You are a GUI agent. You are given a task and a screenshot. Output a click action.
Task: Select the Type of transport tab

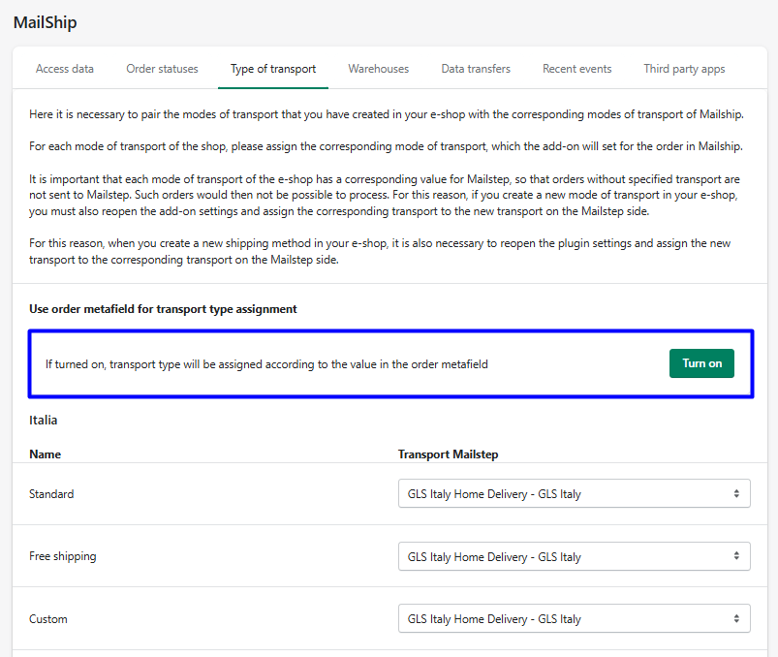[273, 69]
